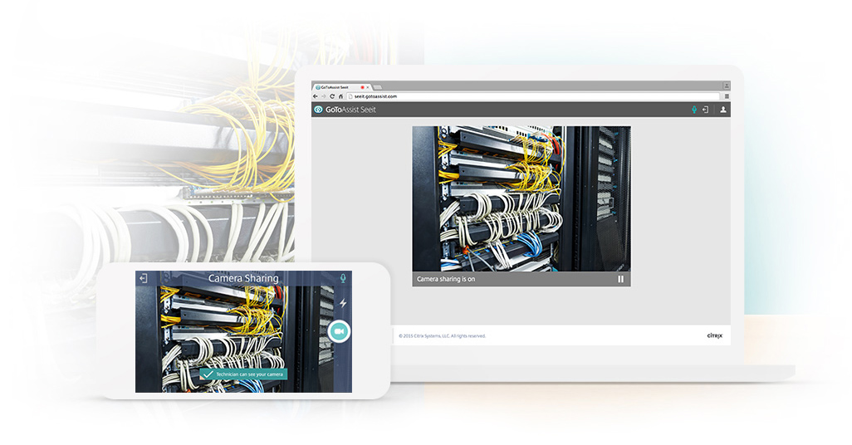Mute the microphone in the phone app

(343, 278)
